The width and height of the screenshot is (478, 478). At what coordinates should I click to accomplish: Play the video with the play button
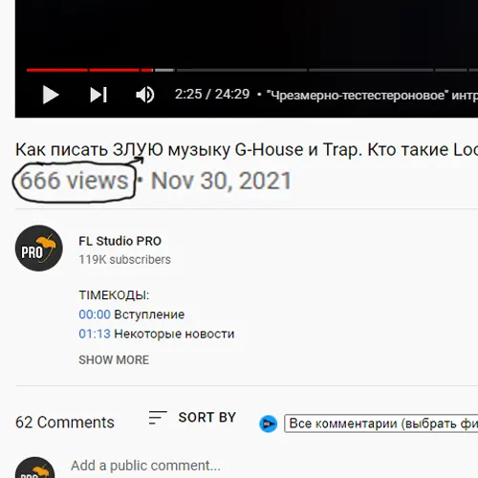[51, 95]
